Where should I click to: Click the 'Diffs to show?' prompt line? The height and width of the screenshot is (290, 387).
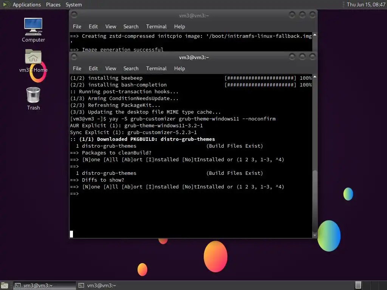(97, 180)
